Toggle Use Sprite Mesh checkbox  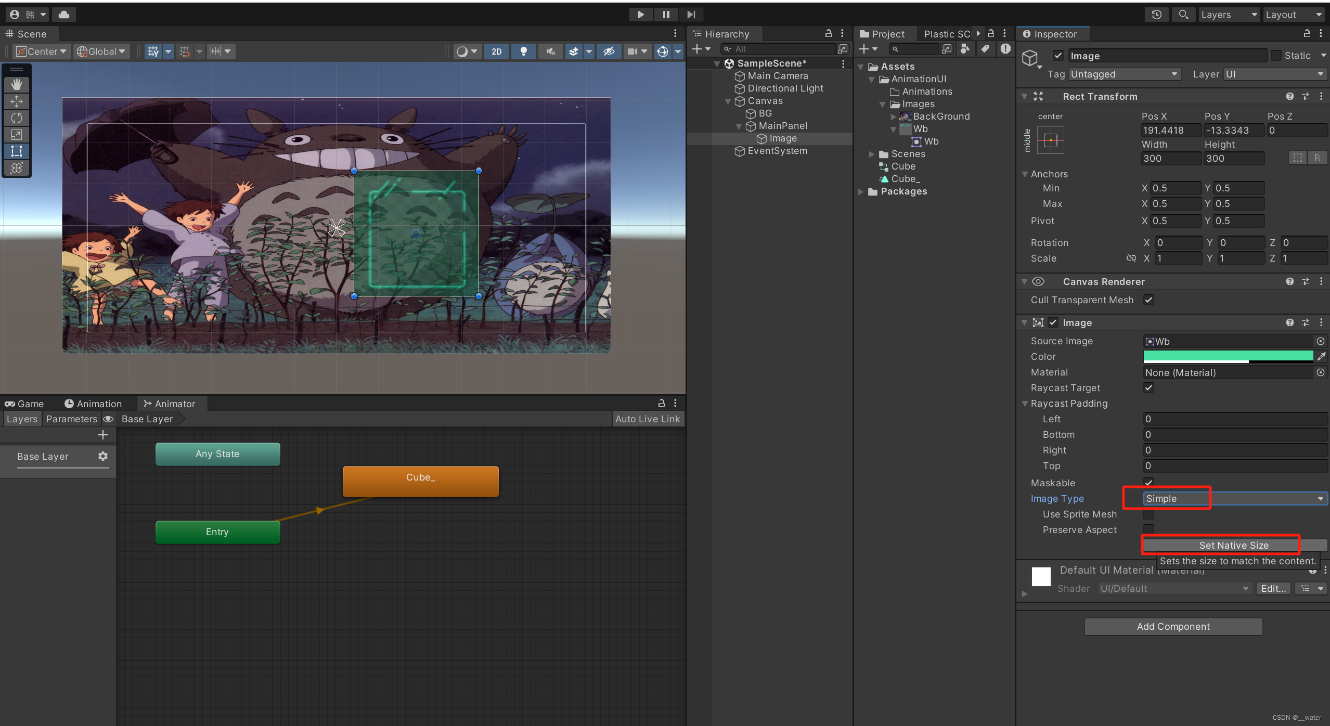point(1149,514)
